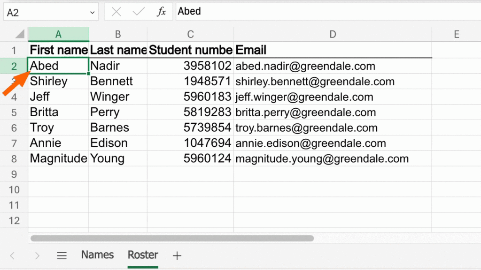Select the Roster sheet tab
This screenshot has width=481, height=270.
(x=142, y=255)
